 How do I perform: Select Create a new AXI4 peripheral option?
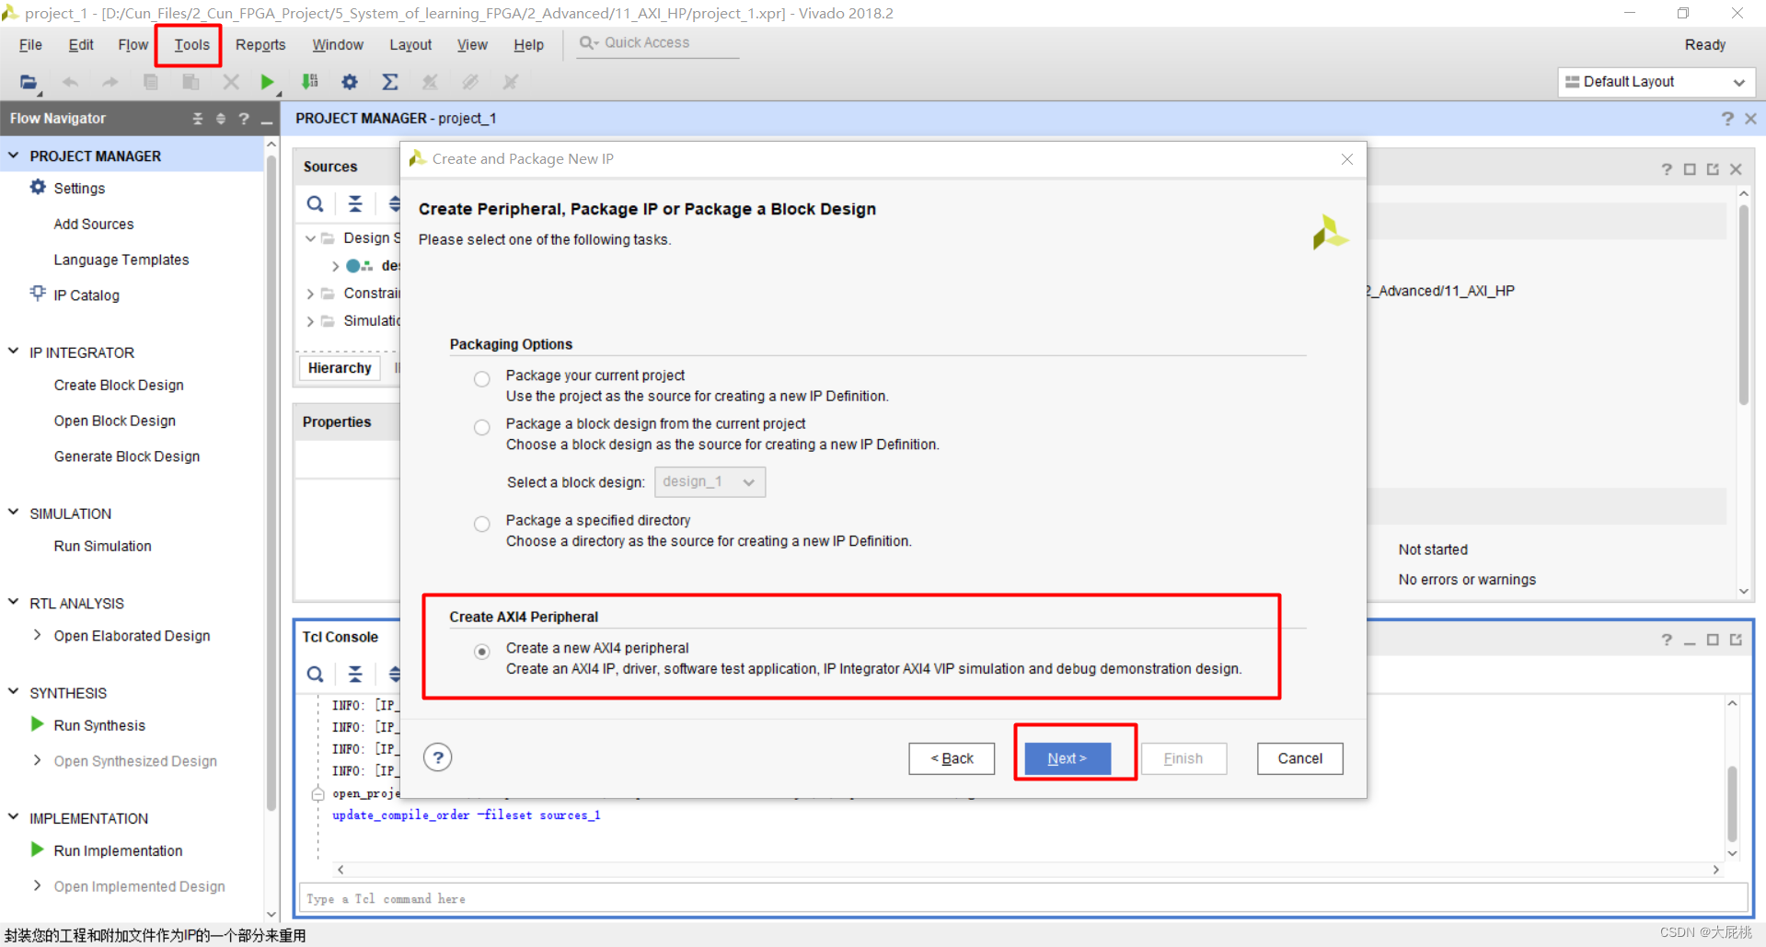click(x=482, y=652)
